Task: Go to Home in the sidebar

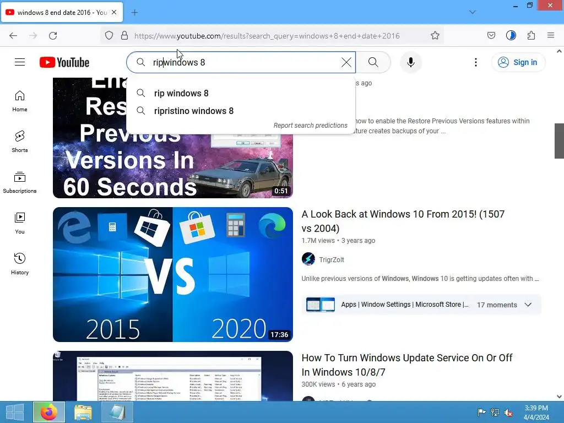Action: point(20,101)
